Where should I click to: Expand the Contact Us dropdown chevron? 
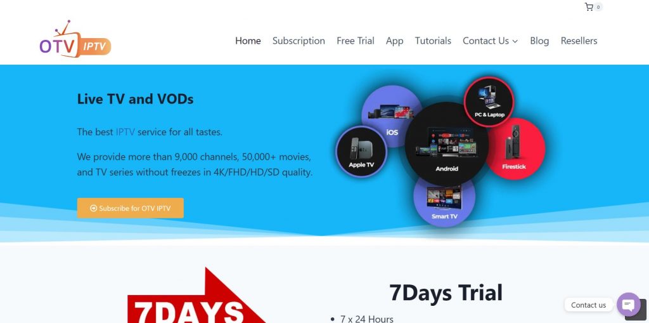(515, 41)
